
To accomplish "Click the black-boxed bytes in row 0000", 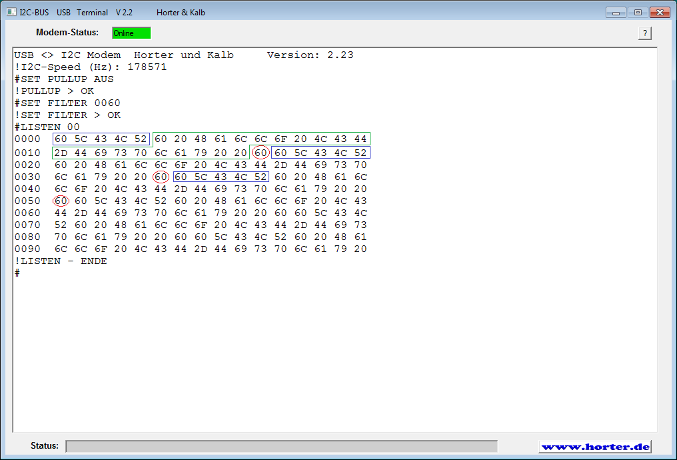I will coord(101,139).
